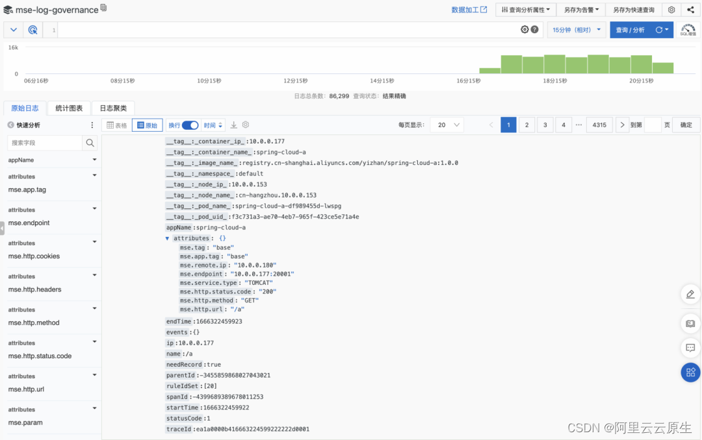This screenshot has height=440, width=702.
Task: Go to page 2
Action: pos(526,125)
